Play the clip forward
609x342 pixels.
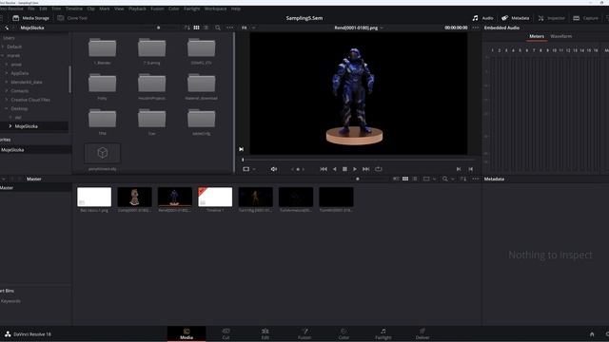355,169
